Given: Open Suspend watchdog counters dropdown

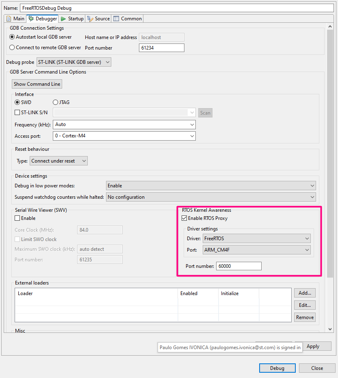Looking at the screenshot, I should click(211, 197).
